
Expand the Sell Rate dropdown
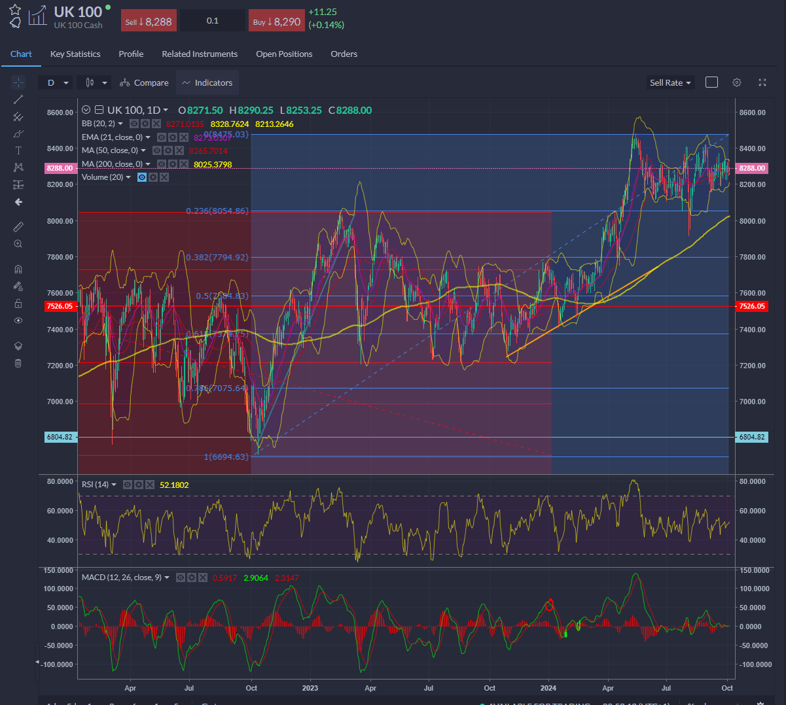(x=670, y=83)
